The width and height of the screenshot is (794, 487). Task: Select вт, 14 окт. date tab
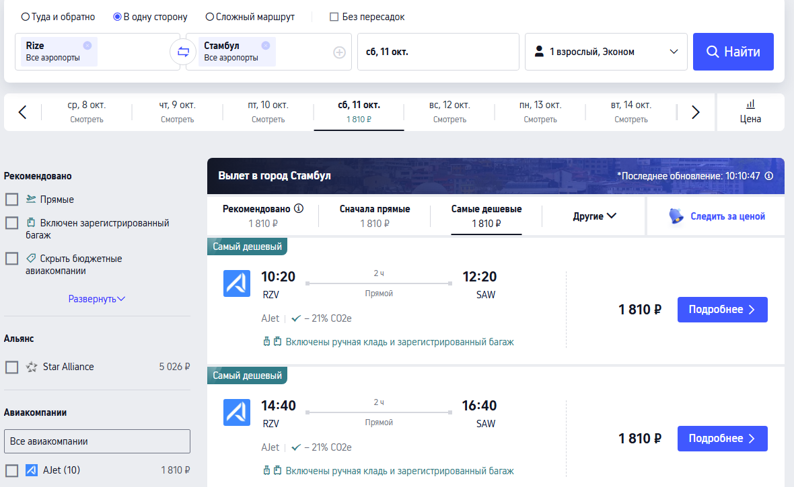631,112
